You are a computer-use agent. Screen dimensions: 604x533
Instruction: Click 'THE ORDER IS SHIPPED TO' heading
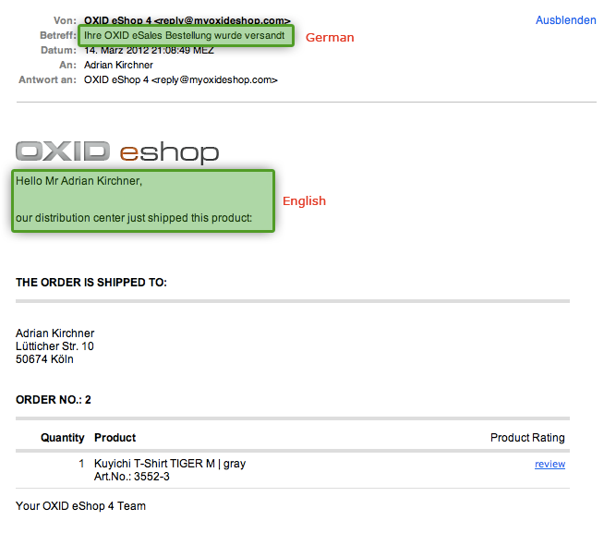(x=91, y=282)
